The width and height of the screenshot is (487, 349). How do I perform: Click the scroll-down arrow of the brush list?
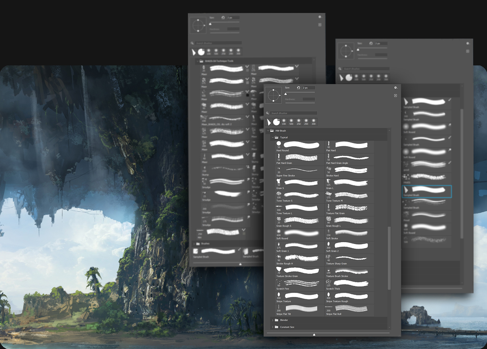389,328
